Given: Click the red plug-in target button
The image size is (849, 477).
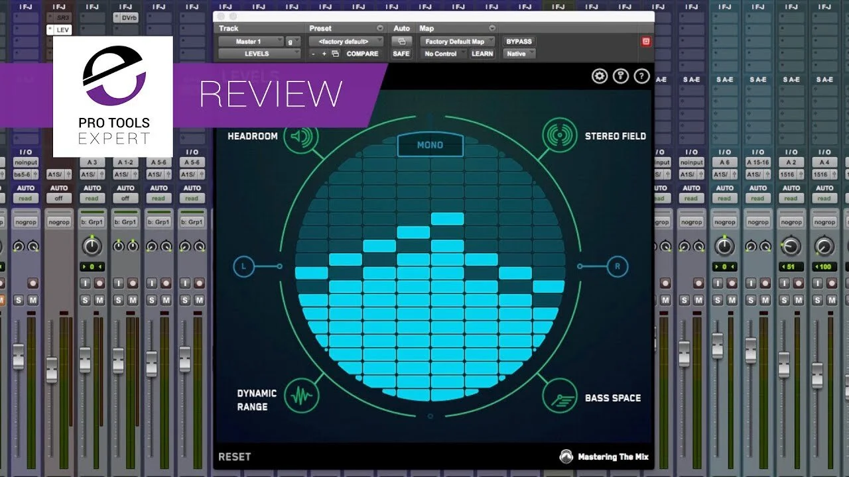Looking at the screenshot, I should point(646,41).
